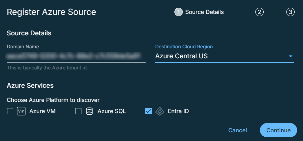Screen dimensions: 303x141
Task: Select the Azure Central US region field
Action: pos(225,56)
